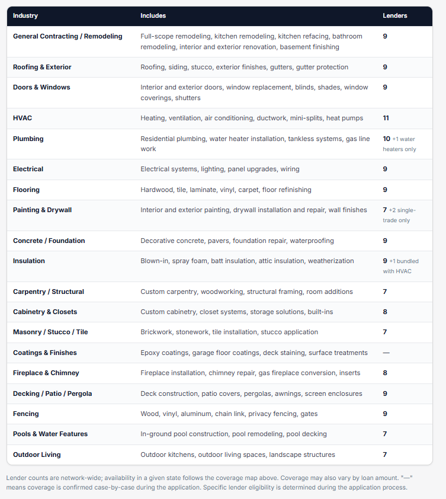Select the Electrical industry row
This screenshot has height=499, width=446.
coord(220,169)
